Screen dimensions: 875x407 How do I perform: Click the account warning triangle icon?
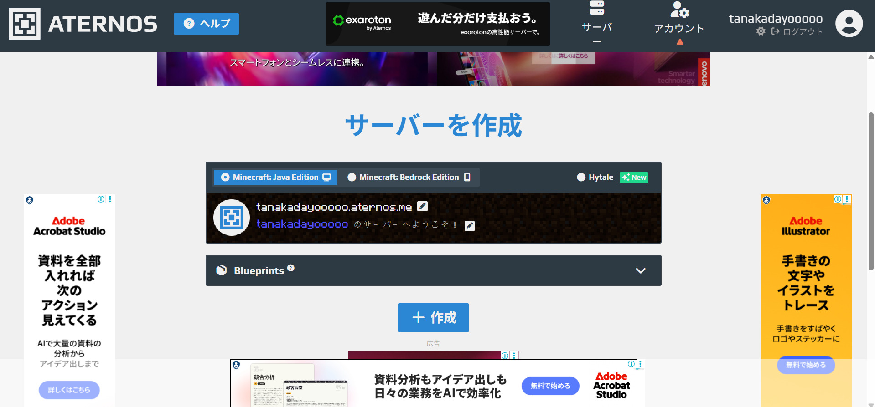click(x=680, y=42)
